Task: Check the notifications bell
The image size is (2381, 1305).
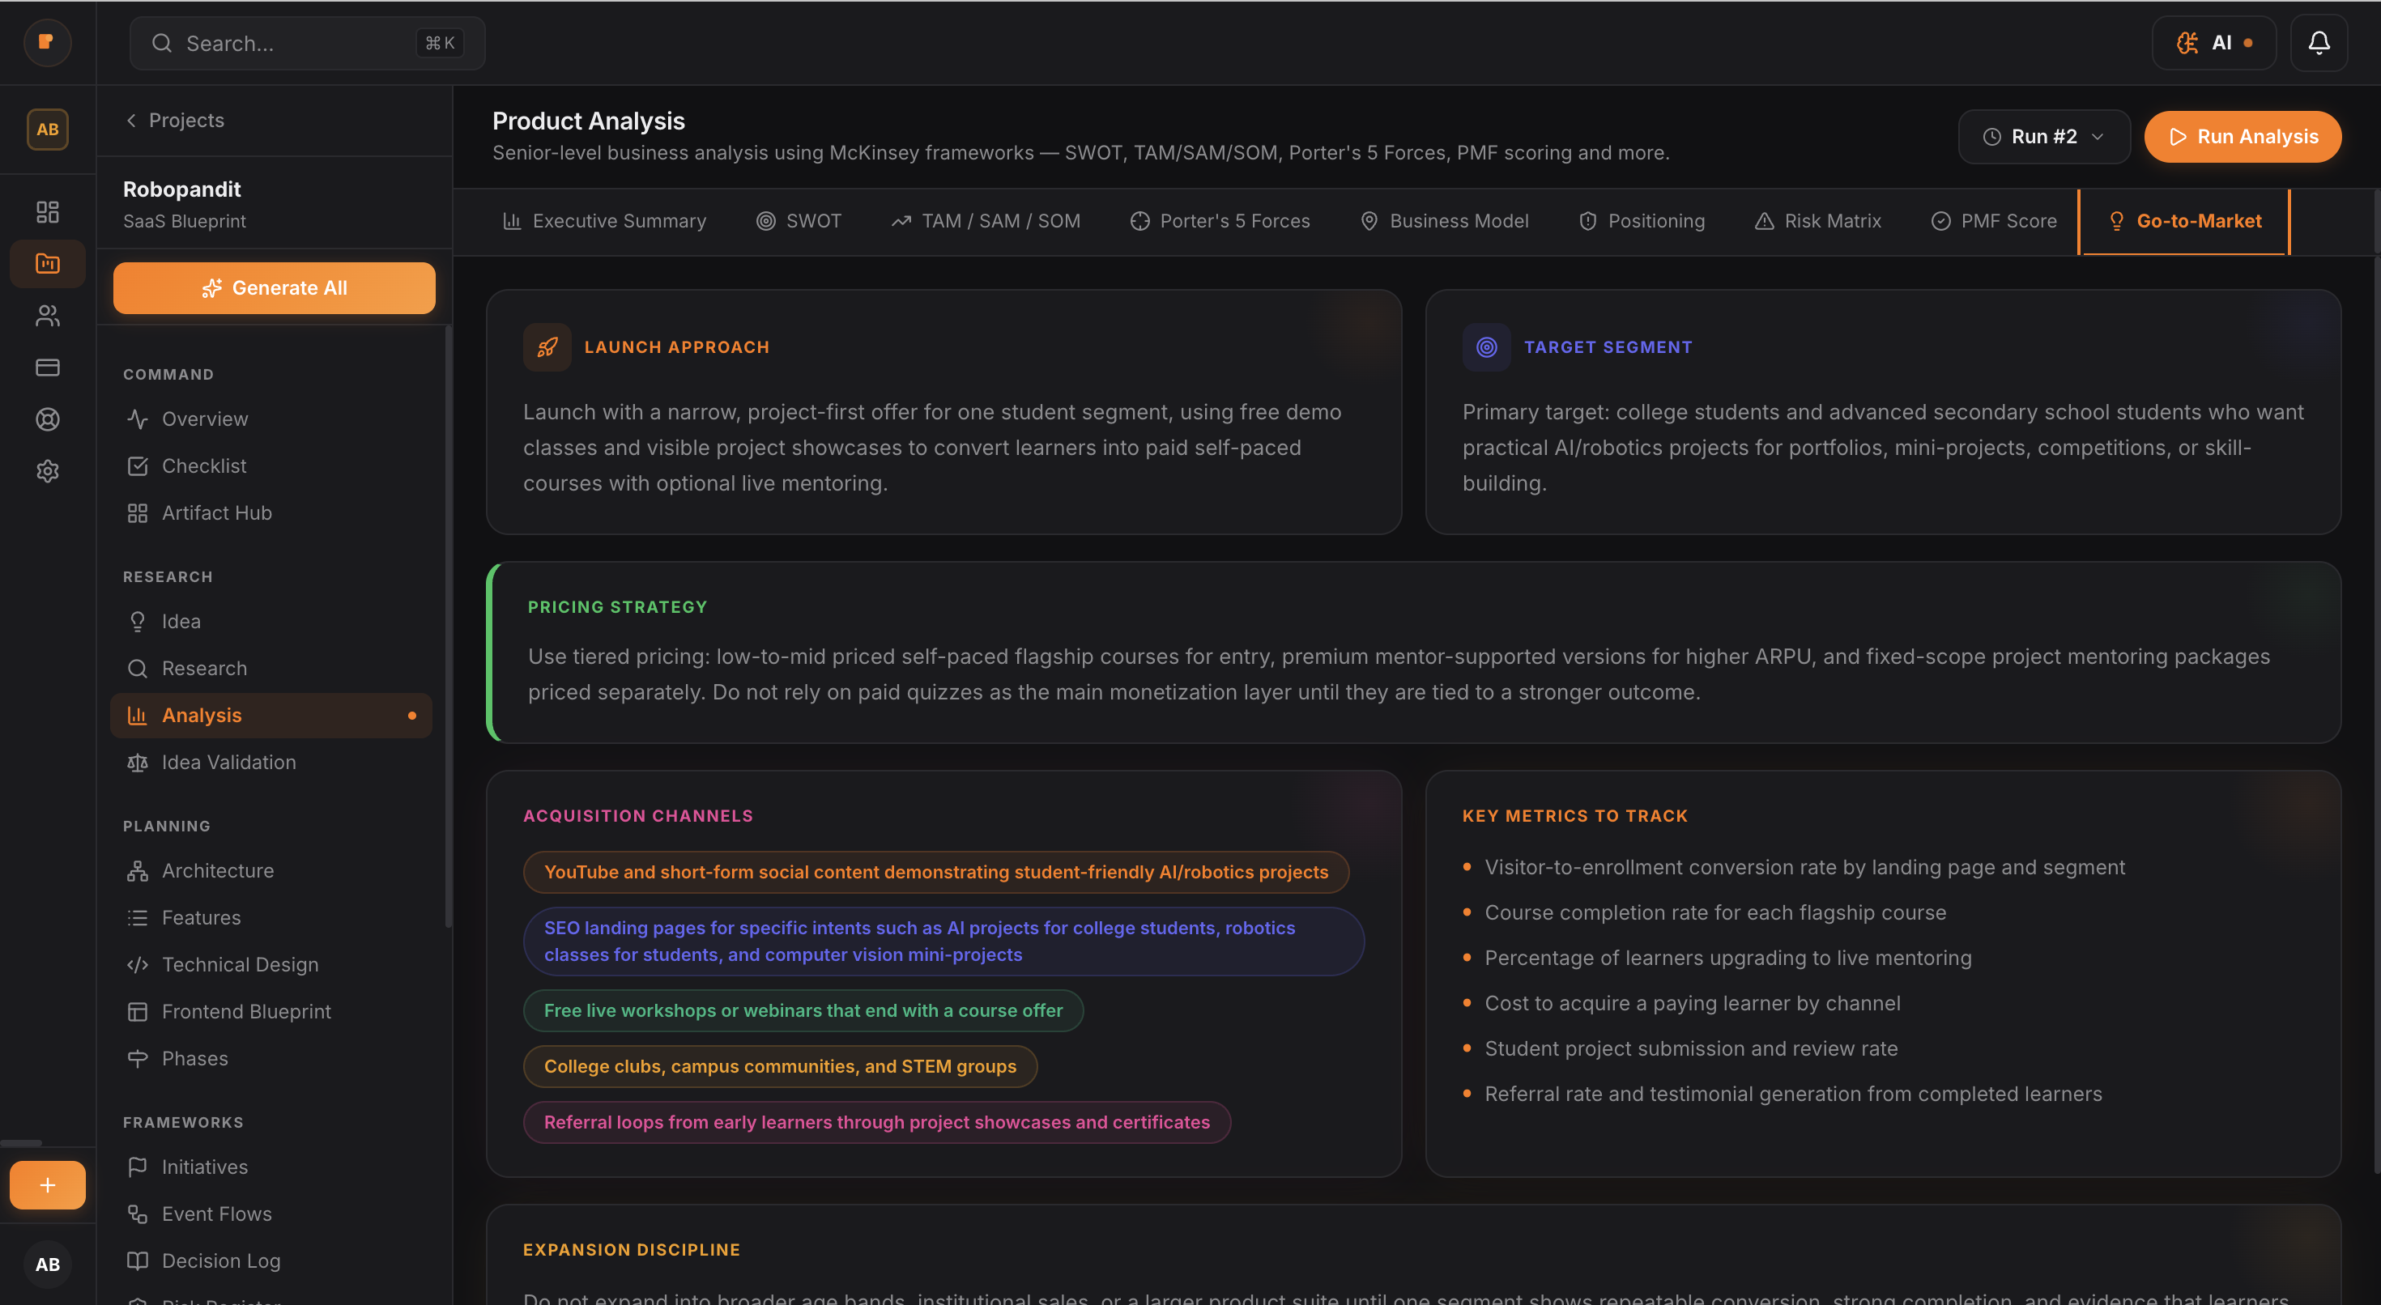Action: pos(2319,43)
